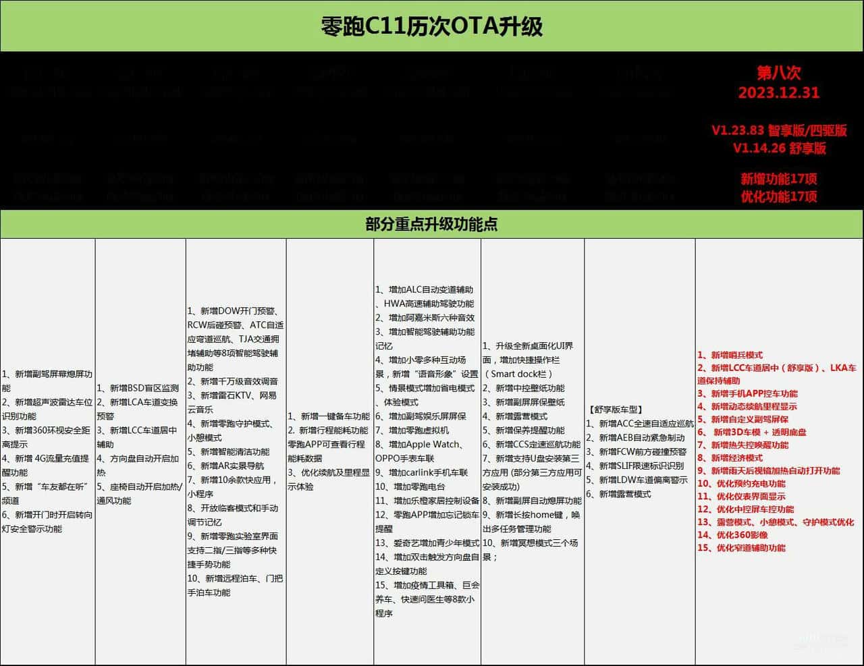Viewport: 864px width, 666px height.
Task: Click the red line 新增哨兵模式
Action: pos(730,355)
